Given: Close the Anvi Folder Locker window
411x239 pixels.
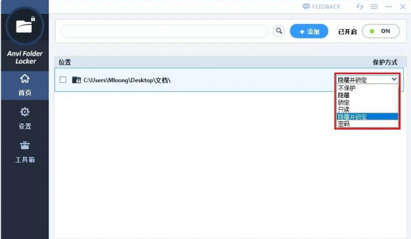Looking at the screenshot, I should (403, 7).
